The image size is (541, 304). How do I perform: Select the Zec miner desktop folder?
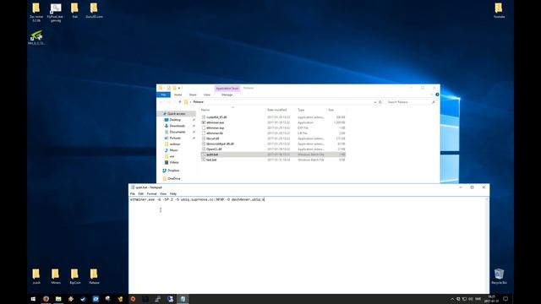[x=36, y=12]
